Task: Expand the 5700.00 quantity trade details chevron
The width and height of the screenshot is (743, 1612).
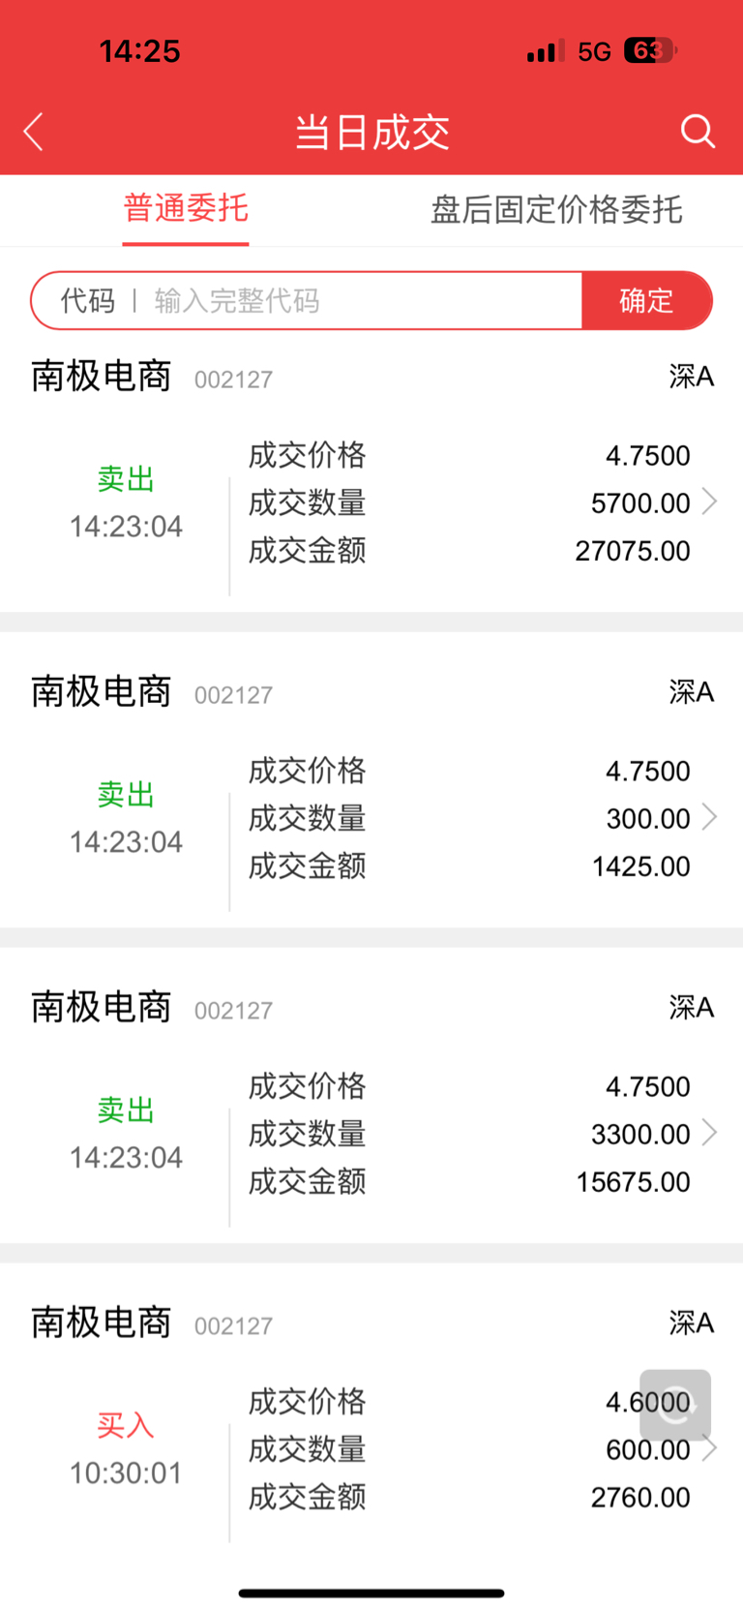Action: pos(710,502)
